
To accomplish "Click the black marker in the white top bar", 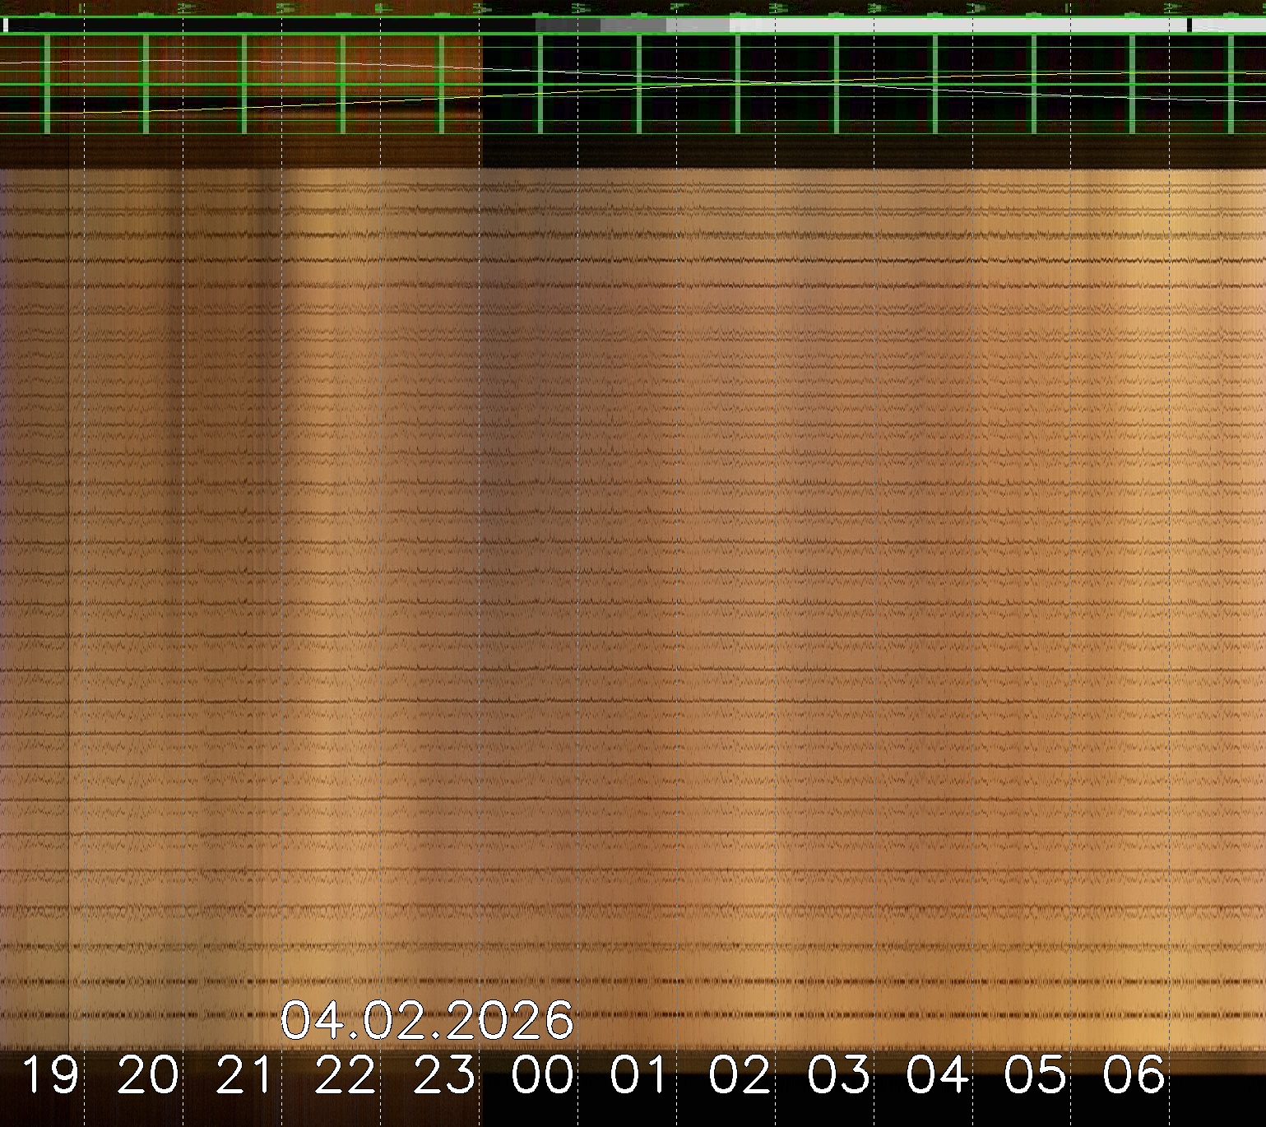I will 1189,26.
